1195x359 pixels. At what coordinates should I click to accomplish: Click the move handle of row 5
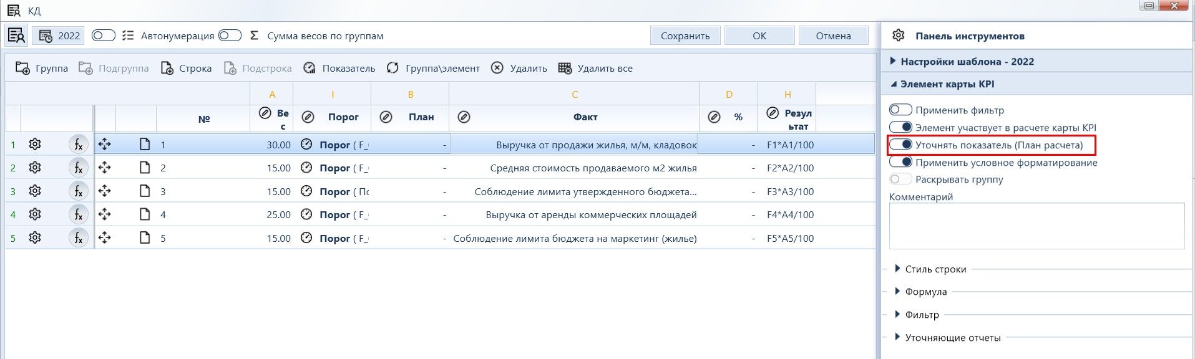[105, 237]
